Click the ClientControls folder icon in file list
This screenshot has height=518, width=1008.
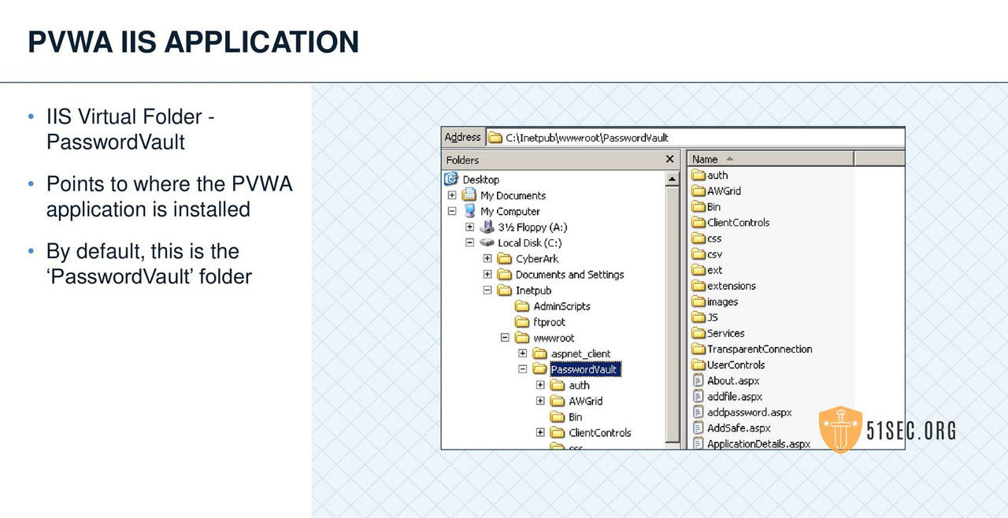[x=699, y=222]
